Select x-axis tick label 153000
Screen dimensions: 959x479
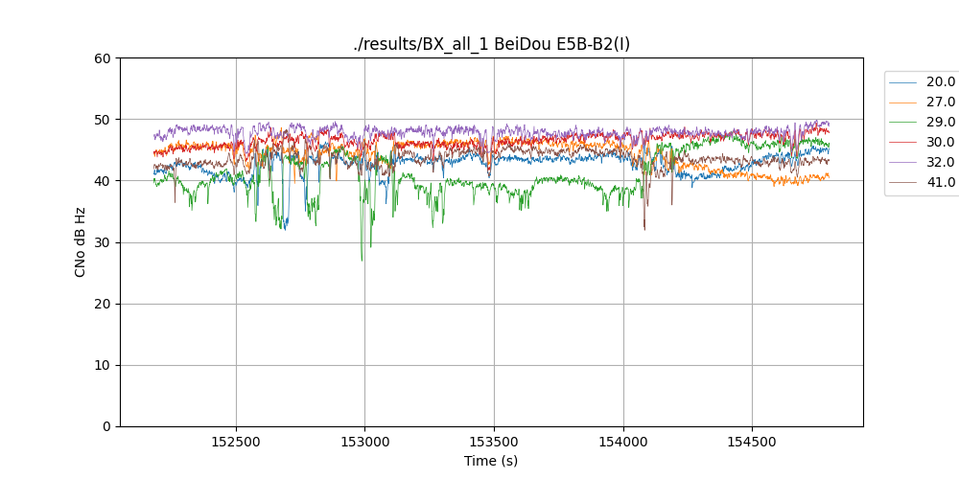point(364,443)
